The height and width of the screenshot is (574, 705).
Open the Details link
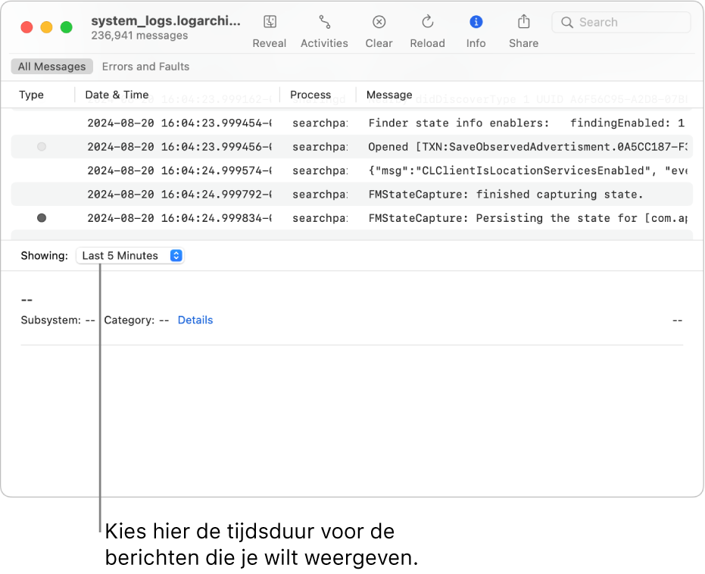(195, 320)
